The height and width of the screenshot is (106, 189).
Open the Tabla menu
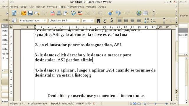coord(62,7)
